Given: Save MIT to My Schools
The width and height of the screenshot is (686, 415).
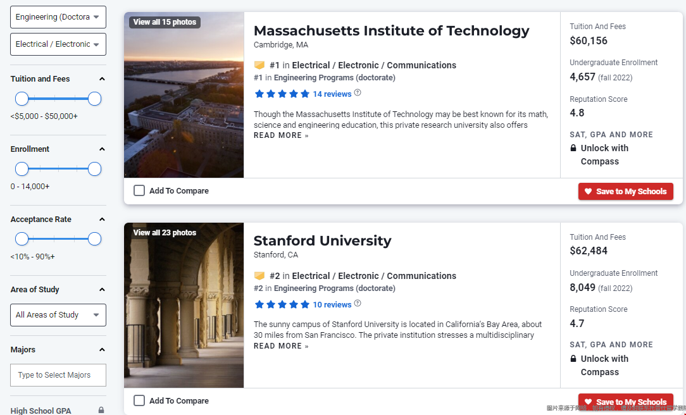Looking at the screenshot, I should [x=626, y=191].
